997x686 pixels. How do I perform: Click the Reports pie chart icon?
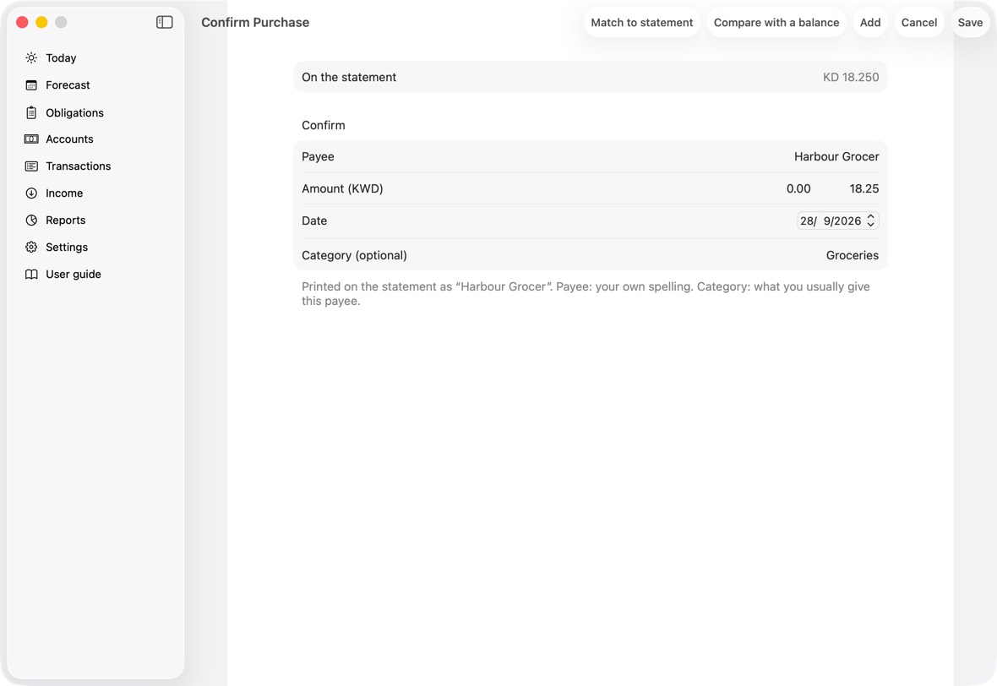[x=31, y=220]
